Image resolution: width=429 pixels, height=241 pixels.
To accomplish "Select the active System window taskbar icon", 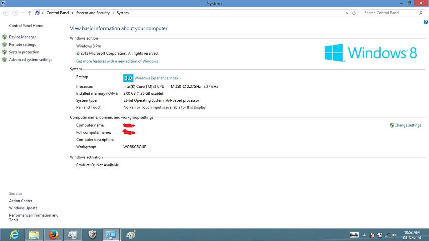I will pyautogui.click(x=111, y=235).
